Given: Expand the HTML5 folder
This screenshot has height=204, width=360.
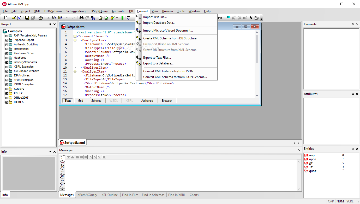Looking at the screenshot, I should pos(7,102).
